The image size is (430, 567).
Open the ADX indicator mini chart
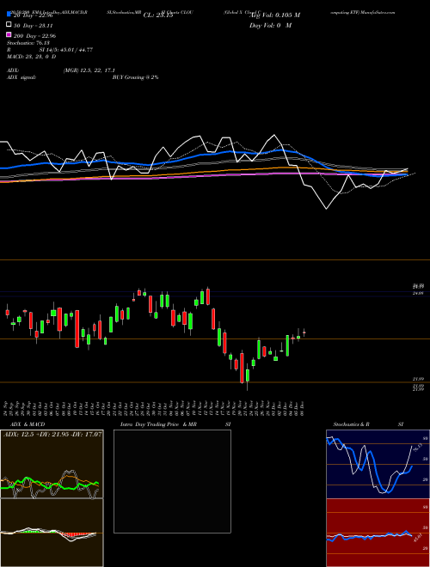tap(52, 464)
